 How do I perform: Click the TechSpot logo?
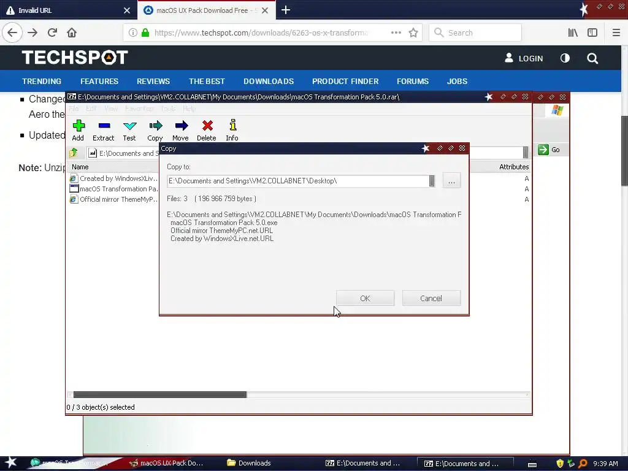pyautogui.click(x=75, y=57)
